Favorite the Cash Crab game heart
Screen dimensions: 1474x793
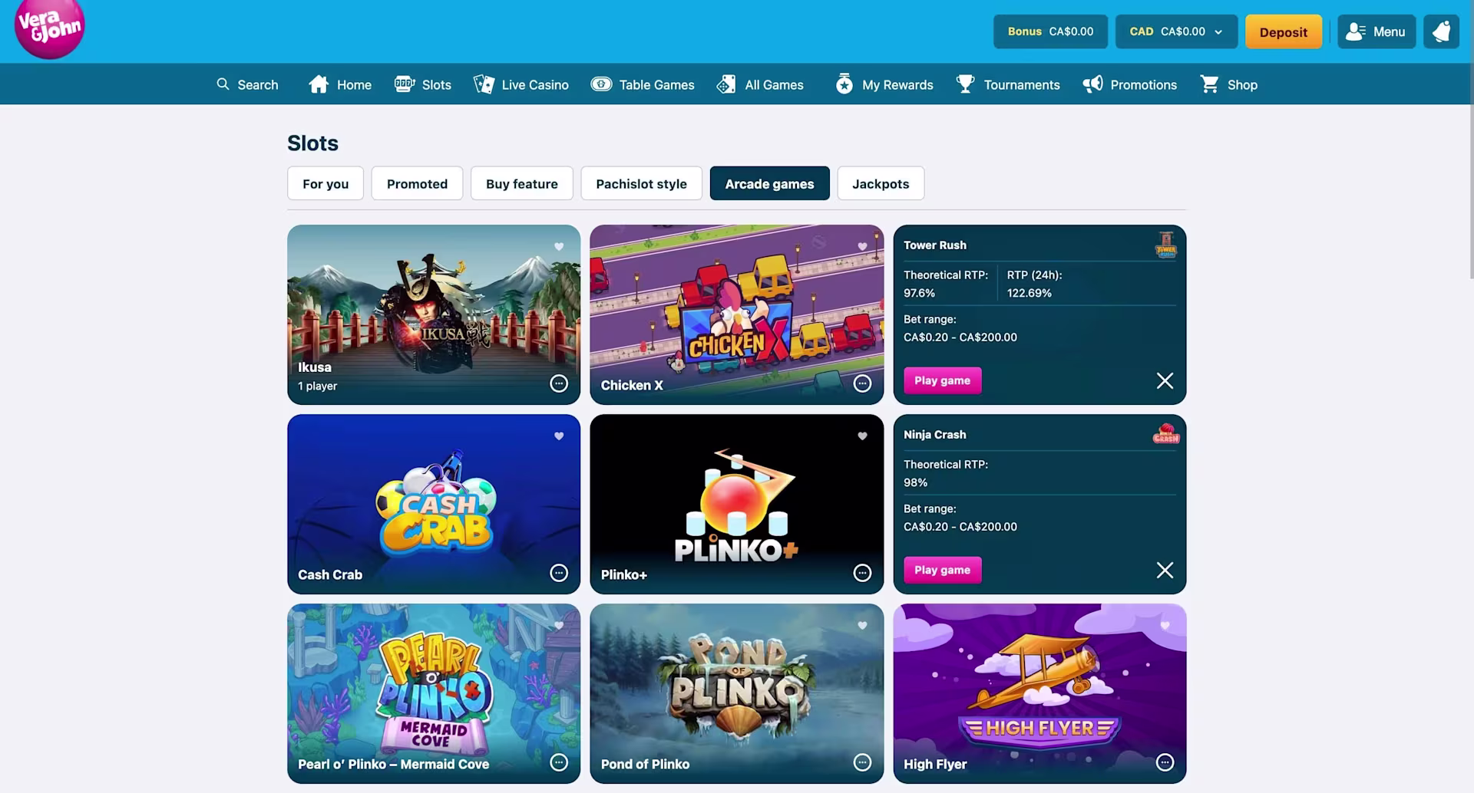559,436
